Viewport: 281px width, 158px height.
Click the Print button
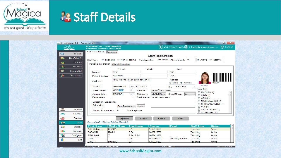point(181,118)
